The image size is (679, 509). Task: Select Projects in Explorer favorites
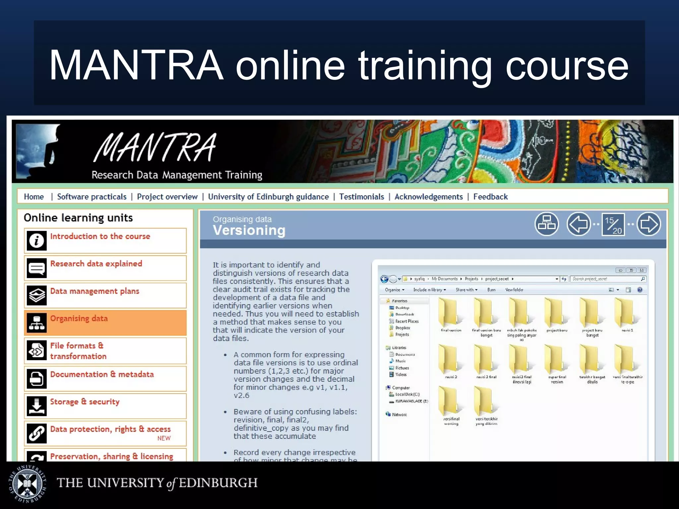[399, 334]
